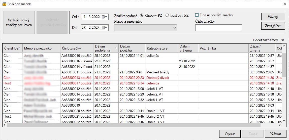Select the hosťovy PZ radio option

(167, 15)
